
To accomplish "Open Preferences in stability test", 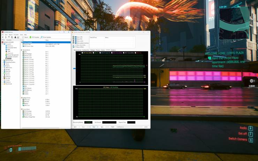I will 121,127.
